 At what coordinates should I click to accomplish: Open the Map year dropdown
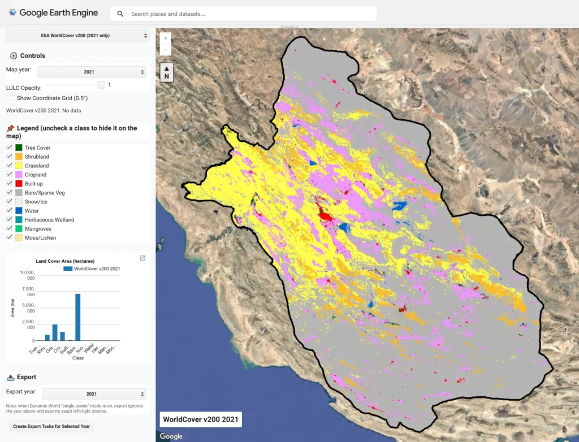pyautogui.click(x=92, y=72)
